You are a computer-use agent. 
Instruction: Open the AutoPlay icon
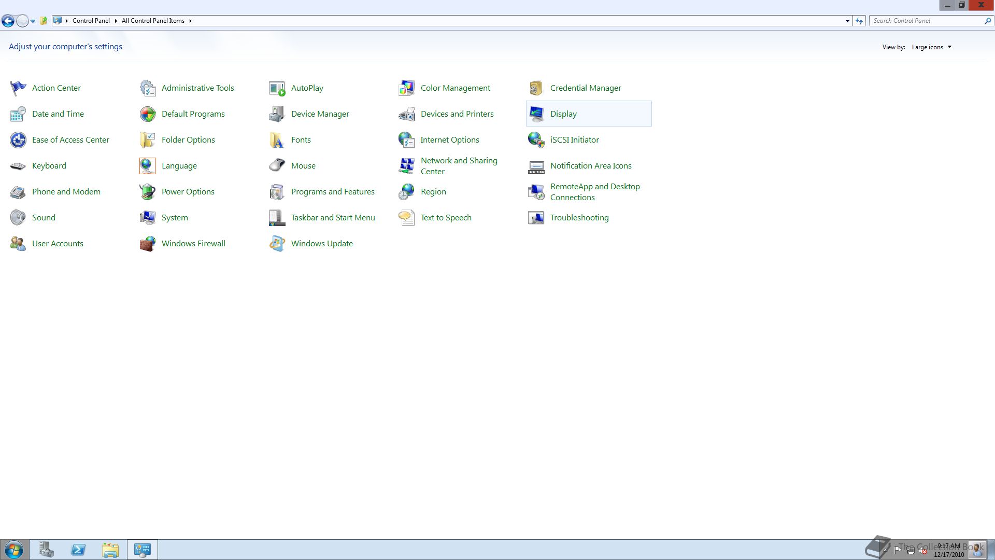pos(277,88)
